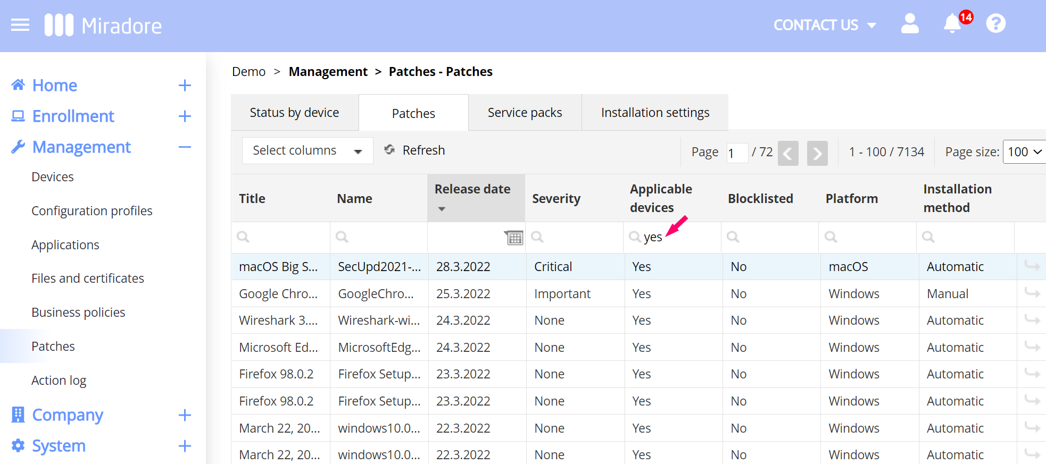Viewport: 1046px width, 464px height.
Task: Switch to Service packs tab
Action: 525,113
